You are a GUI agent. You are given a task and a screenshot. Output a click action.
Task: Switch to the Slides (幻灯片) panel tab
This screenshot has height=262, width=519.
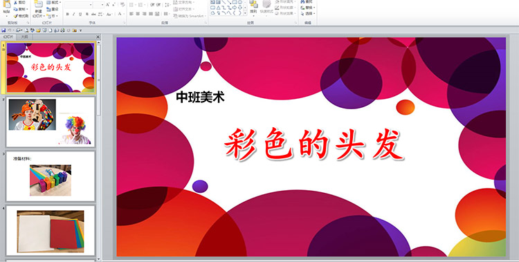coord(8,37)
